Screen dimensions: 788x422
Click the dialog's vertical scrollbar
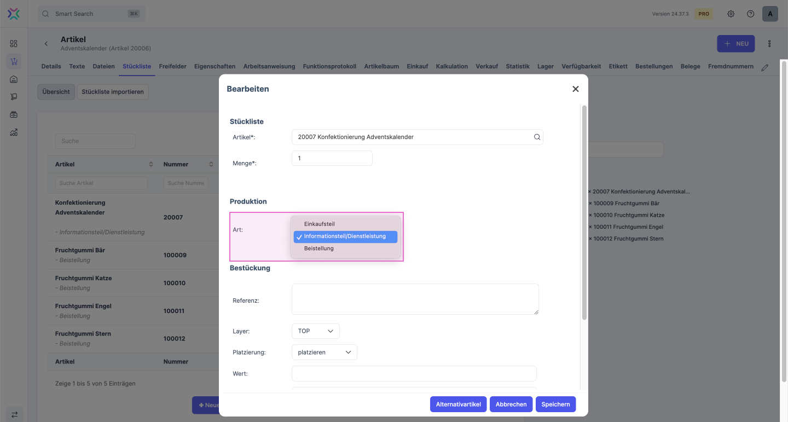tap(584, 213)
